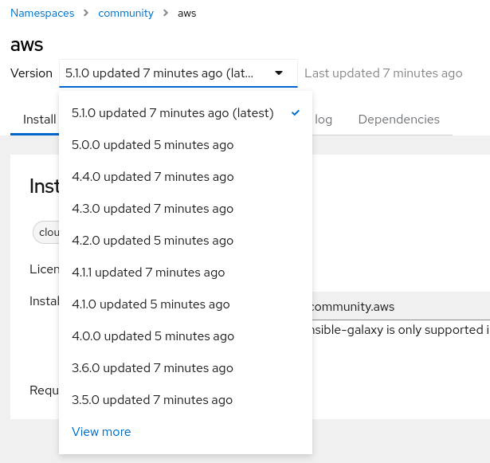Click the Version selector text field
Screen dimensions: 490x463
pyautogui.click(x=159, y=73)
